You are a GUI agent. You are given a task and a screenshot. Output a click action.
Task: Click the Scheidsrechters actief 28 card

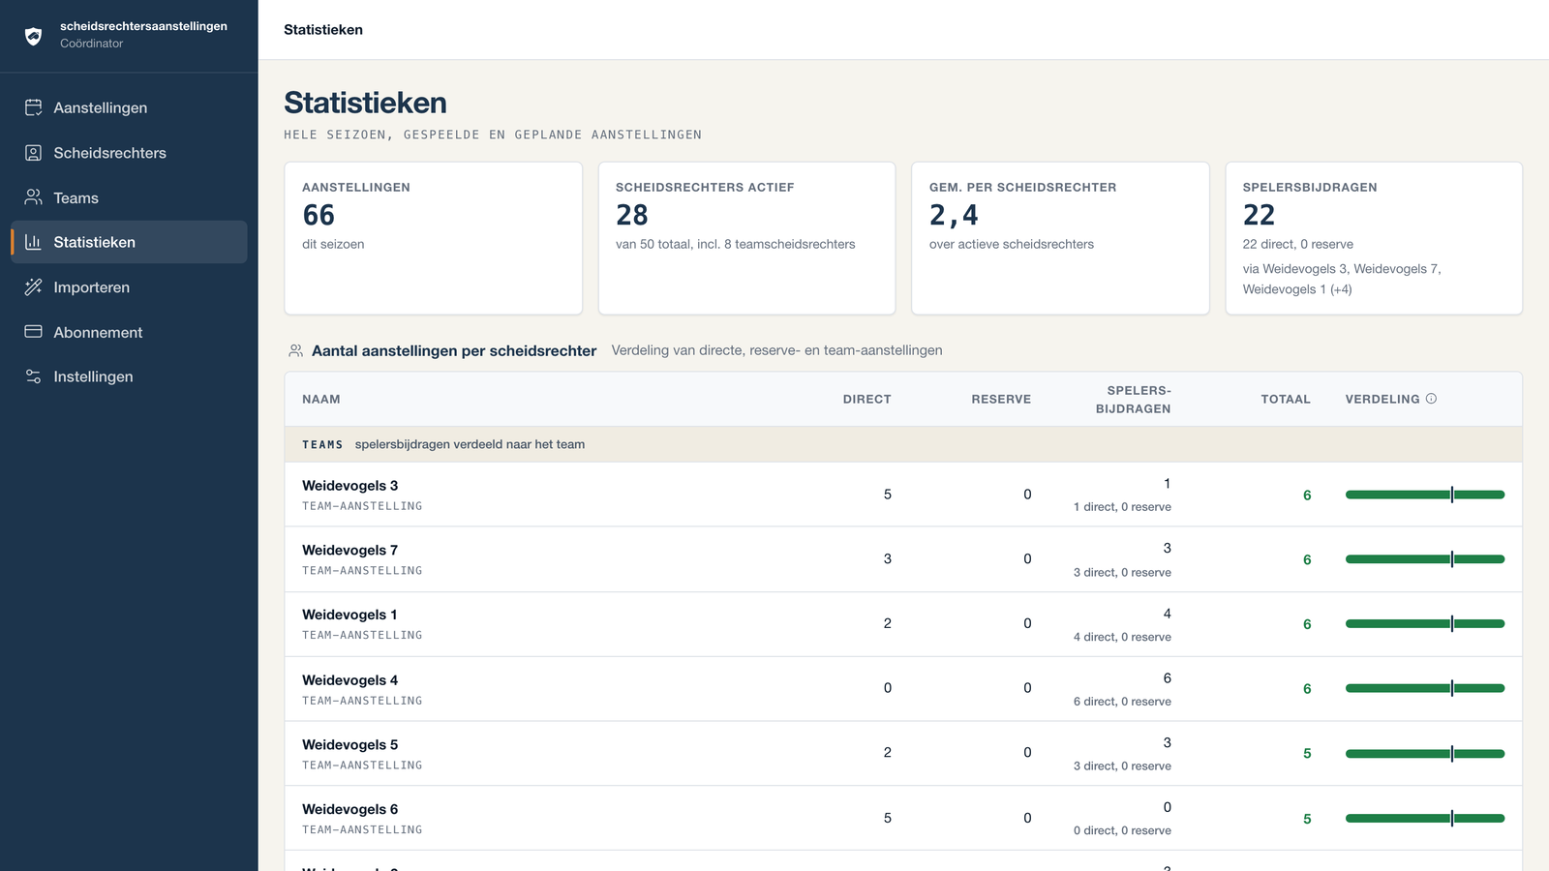(746, 238)
